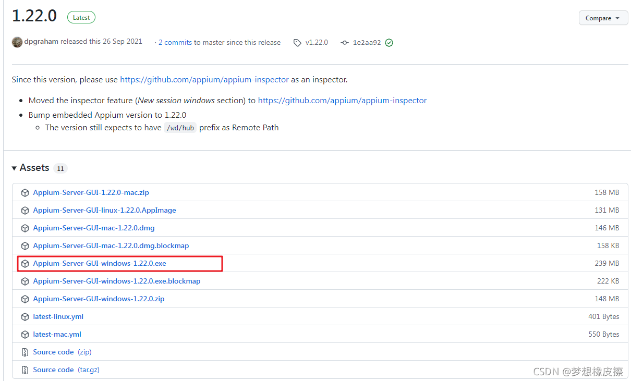Viewport: 631px width, 381px height.
Task: Click the Latest release badge
Action: point(81,18)
